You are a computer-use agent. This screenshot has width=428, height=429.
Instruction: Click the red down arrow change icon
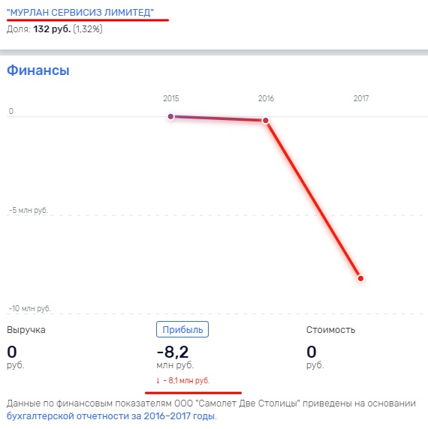tap(158, 380)
